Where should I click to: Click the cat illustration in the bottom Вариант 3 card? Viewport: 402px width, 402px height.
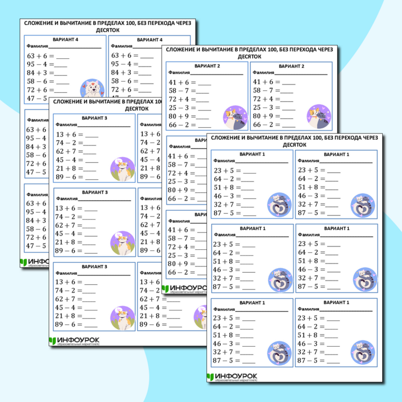point(123,318)
